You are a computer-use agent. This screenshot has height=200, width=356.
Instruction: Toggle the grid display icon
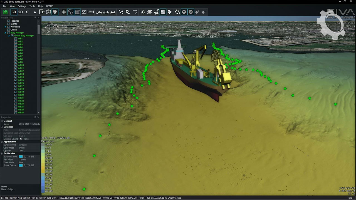click(64, 12)
